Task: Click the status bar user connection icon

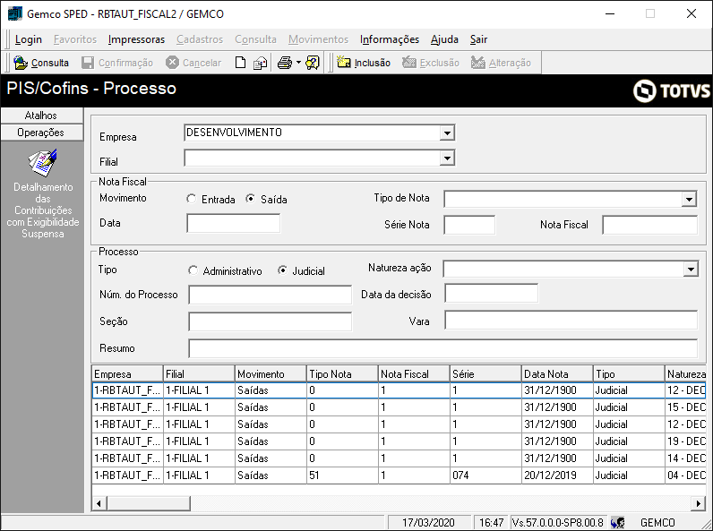Action: [617, 522]
